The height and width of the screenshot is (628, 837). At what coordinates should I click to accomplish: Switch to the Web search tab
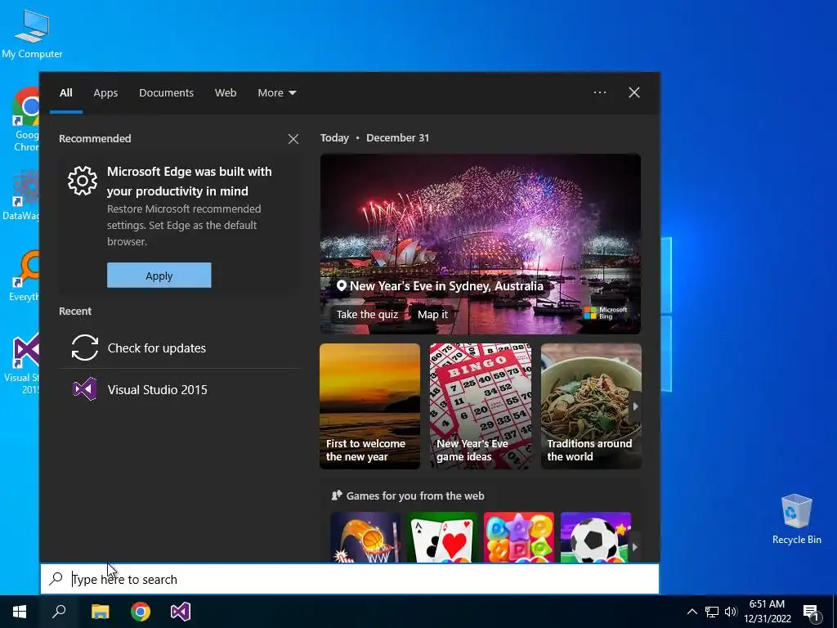(x=226, y=92)
